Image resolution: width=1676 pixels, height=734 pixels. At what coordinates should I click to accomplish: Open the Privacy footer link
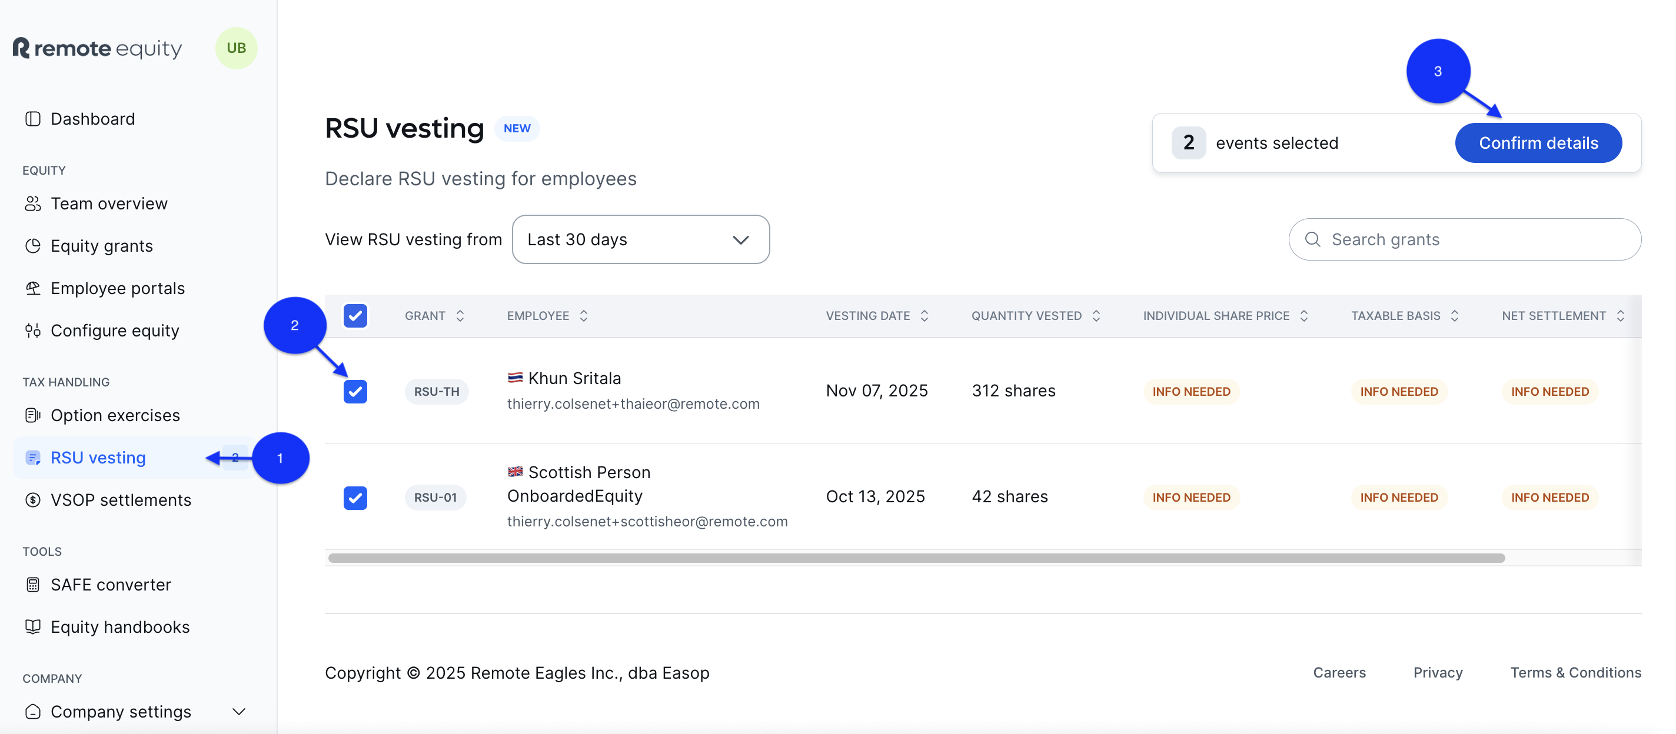click(x=1438, y=673)
